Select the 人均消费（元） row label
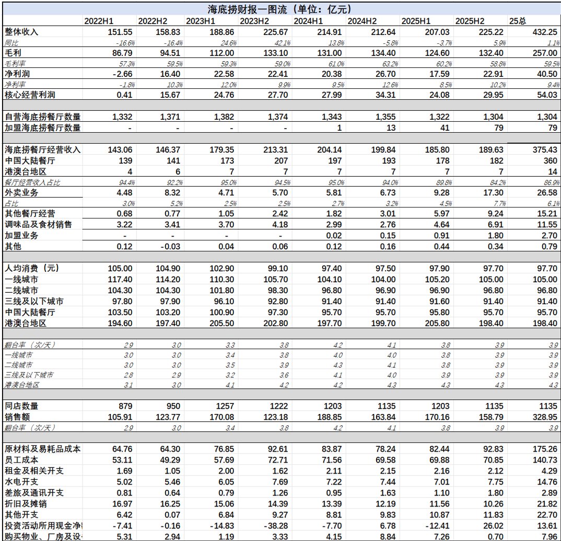Viewport: 561px width, 541px height. click(32, 268)
